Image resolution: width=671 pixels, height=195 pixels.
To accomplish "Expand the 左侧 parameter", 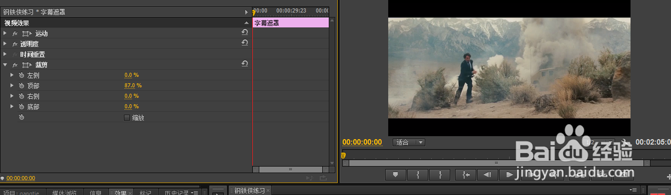I will coord(12,75).
